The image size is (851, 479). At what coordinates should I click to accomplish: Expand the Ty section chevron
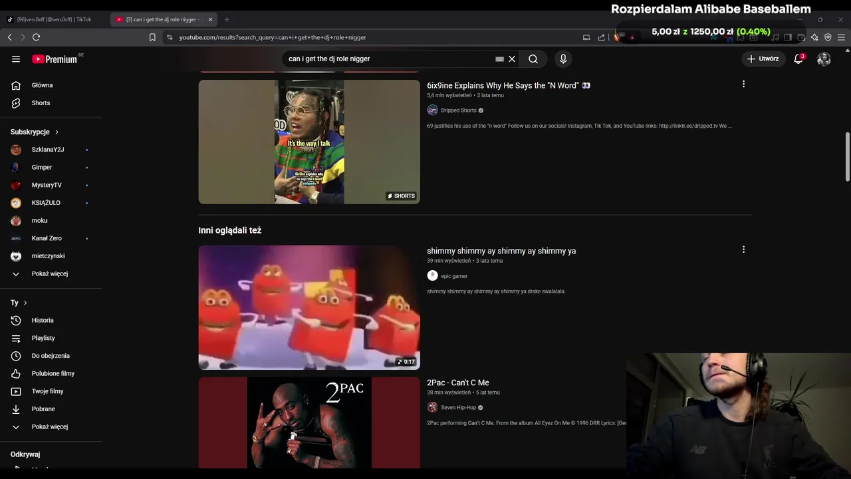25,303
